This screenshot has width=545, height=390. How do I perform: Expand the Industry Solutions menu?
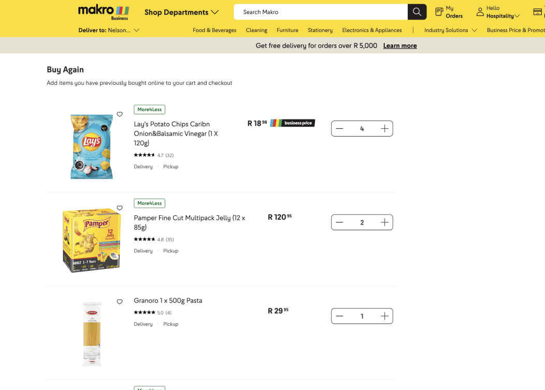tap(451, 30)
